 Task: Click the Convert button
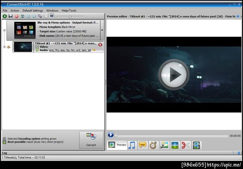pyautogui.click(x=91, y=140)
